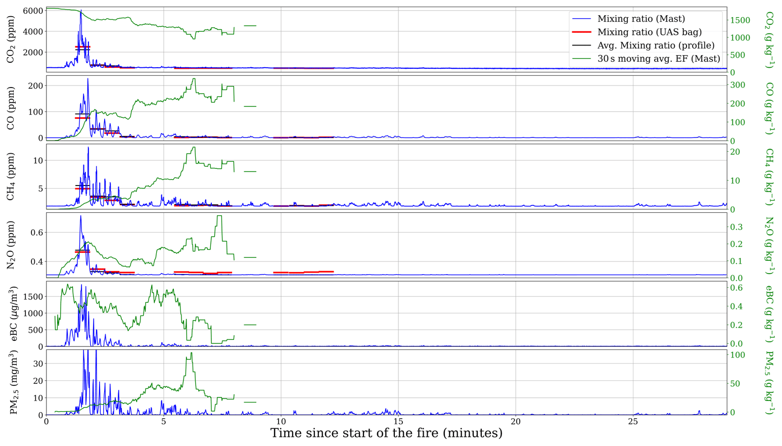Select the right 'PM2.5 (g kg-1)' axis label
Image resolution: width=782 pixels, height=446 pixels.
tap(769, 382)
